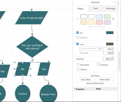Open the Arrange tab

tap(111, 9)
